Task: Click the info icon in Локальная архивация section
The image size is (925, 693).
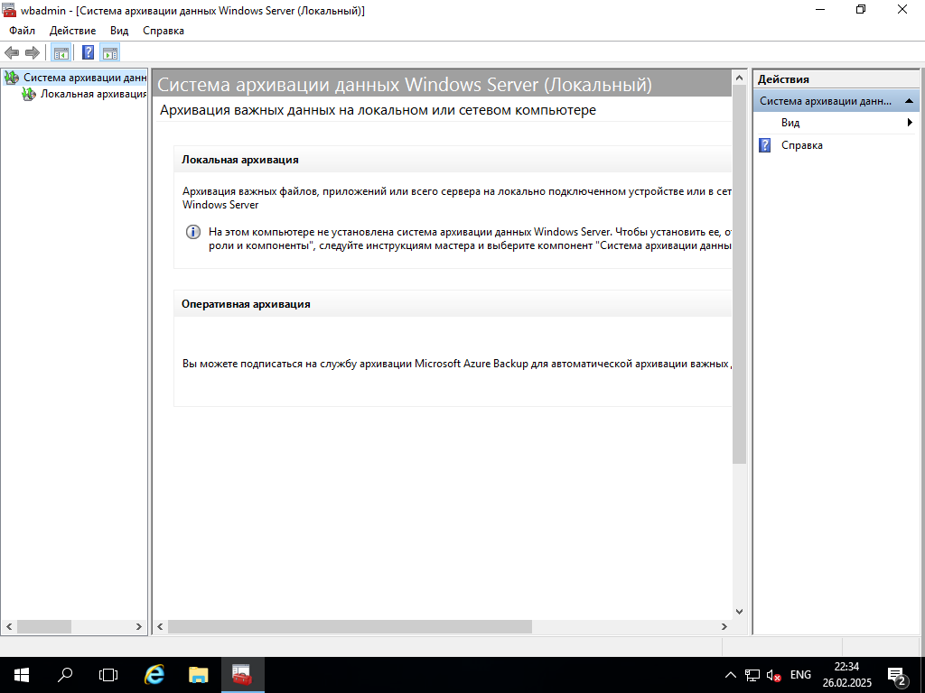Action: click(x=193, y=232)
